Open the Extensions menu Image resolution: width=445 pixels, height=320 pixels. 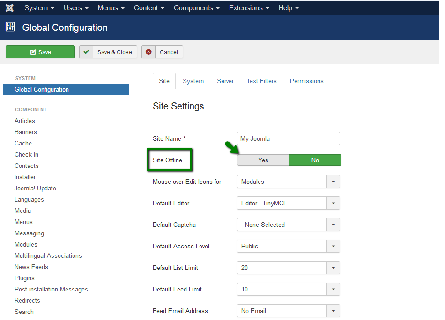[249, 8]
